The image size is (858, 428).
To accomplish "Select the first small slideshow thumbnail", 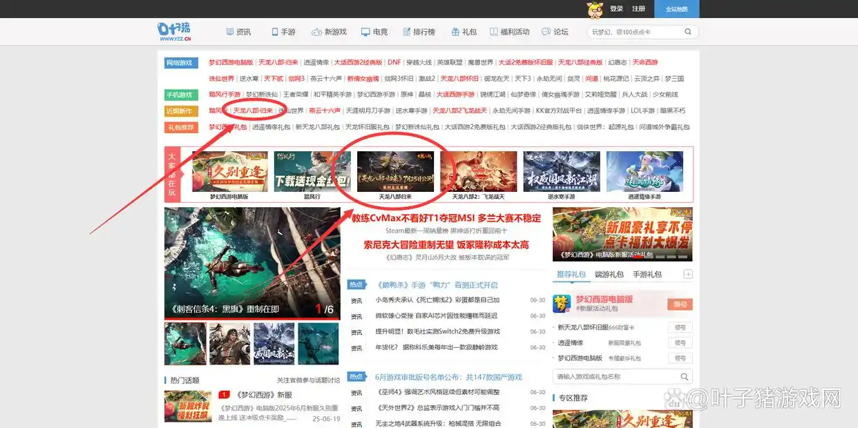I will 185,344.
